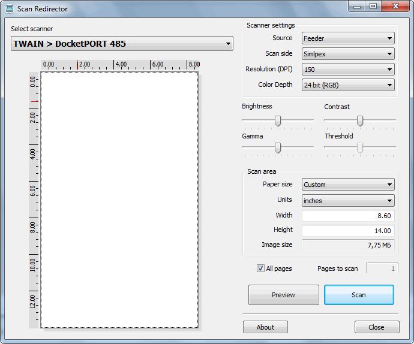Screen dimensions: 414x344
Task: Click the Gamma slider handle
Action: (x=278, y=147)
